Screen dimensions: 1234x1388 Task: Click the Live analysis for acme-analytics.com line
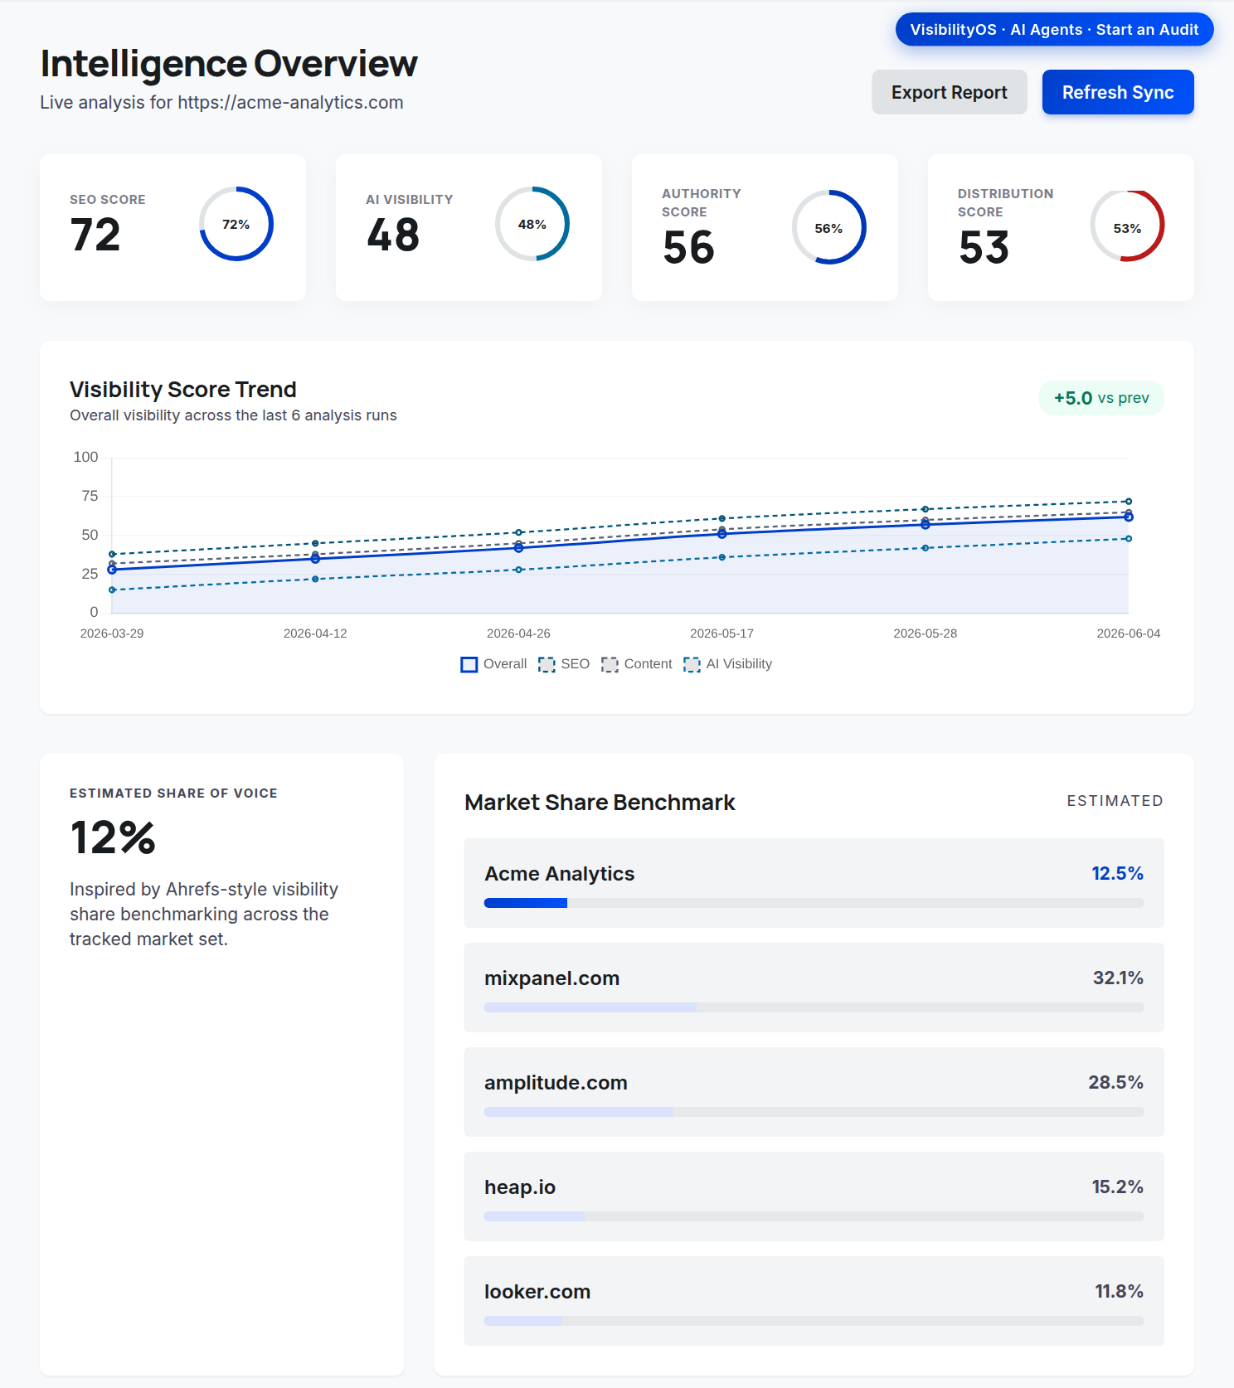click(221, 103)
